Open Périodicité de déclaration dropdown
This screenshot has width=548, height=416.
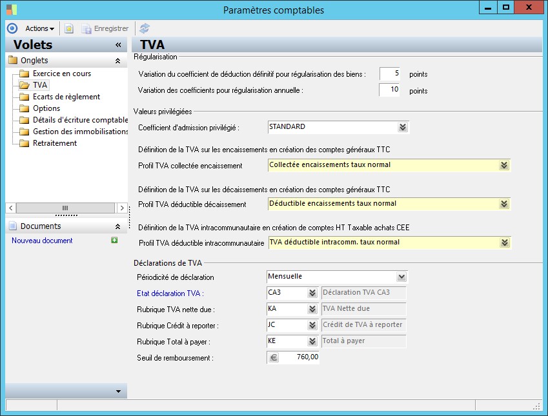pyautogui.click(x=401, y=277)
